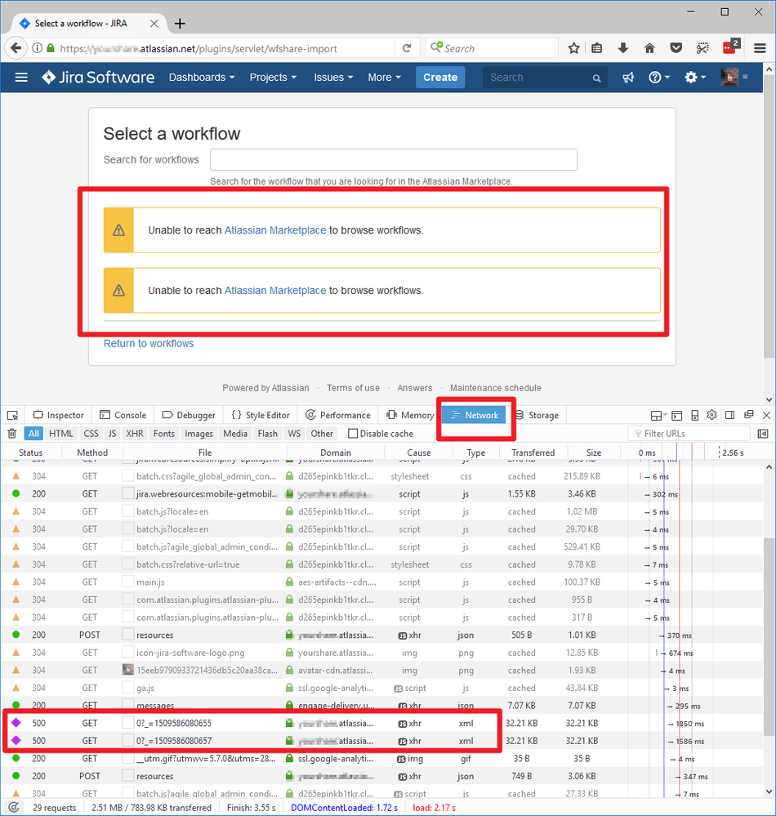
Task: Open the Jira sidebar hamburger menu
Action: tap(21, 78)
